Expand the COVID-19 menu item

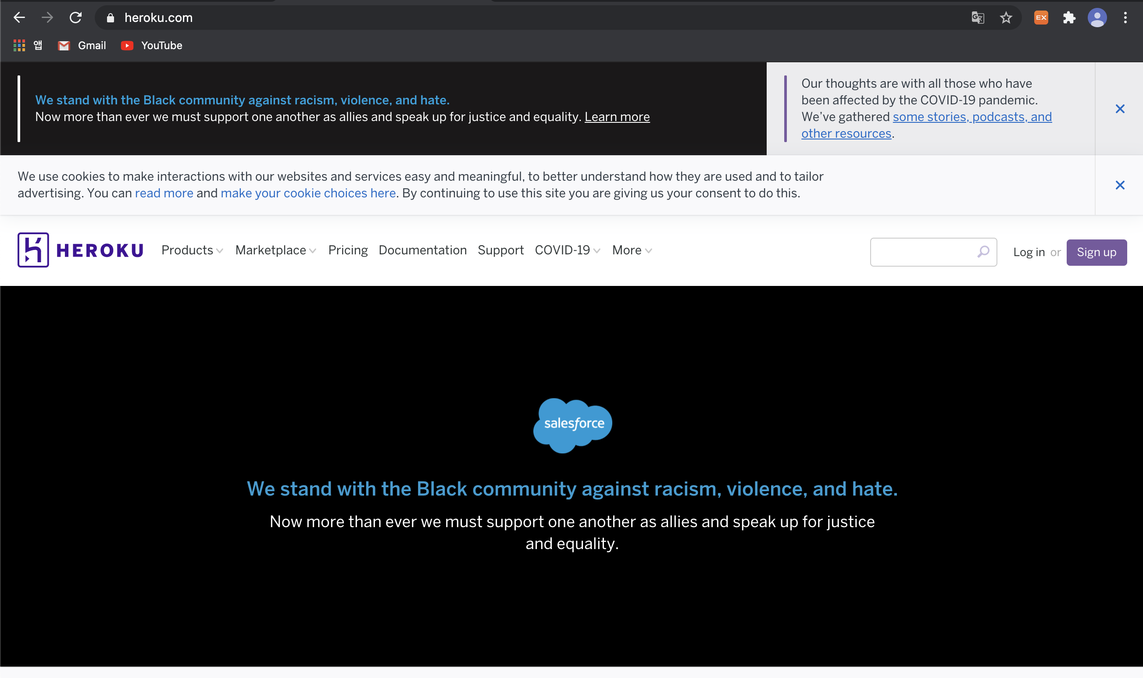[x=567, y=250]
